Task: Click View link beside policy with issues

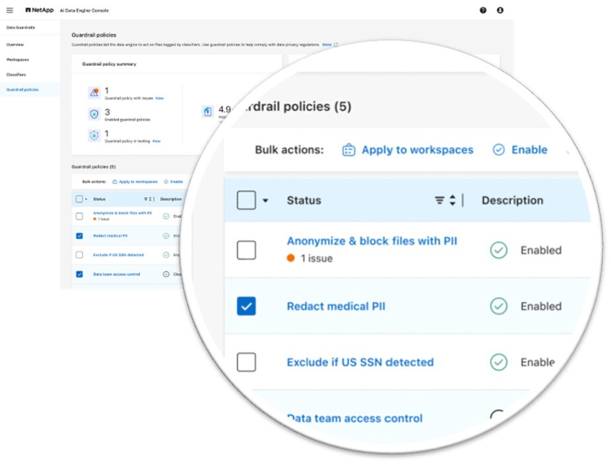Action: pos(159,98)
